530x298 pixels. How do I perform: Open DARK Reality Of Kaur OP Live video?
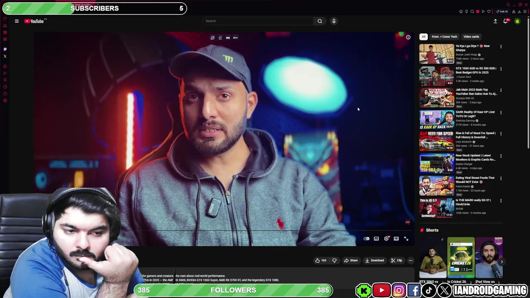pyautogui.click(x=475, y=114)
